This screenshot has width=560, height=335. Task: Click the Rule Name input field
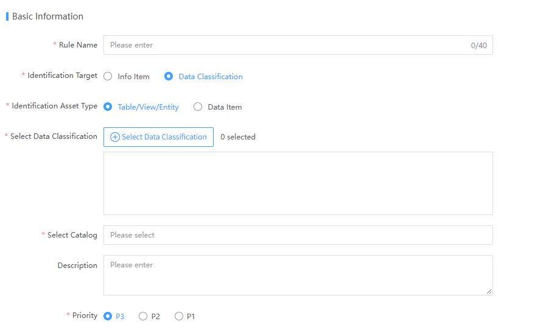(x=298, y=45)
